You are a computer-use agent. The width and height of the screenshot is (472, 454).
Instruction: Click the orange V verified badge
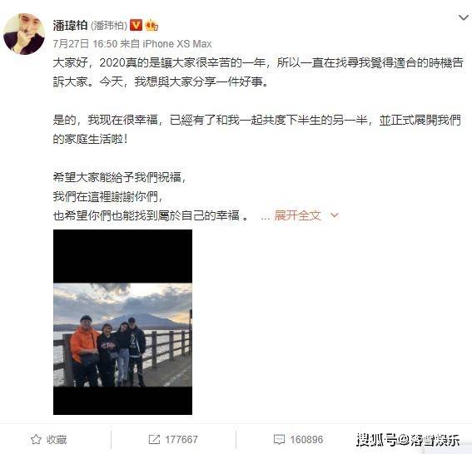[136, 25]
